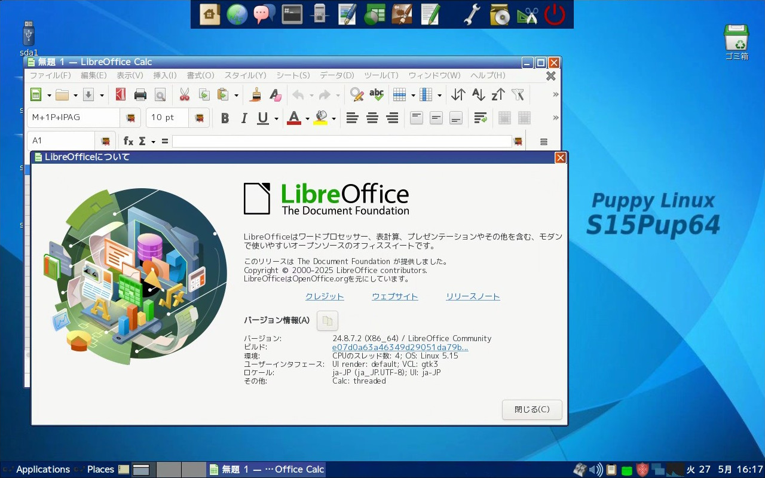Image resolution: width=765 pixels, height=478 pixels.
Task: Expand the underline style dropdown arrow
Action: coord(276,119)
